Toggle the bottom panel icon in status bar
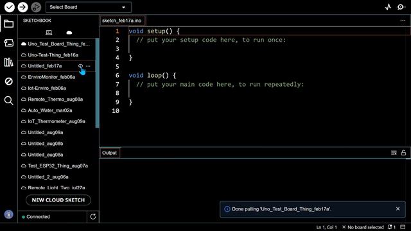This screenshot has height=231, width=411. 403,227
